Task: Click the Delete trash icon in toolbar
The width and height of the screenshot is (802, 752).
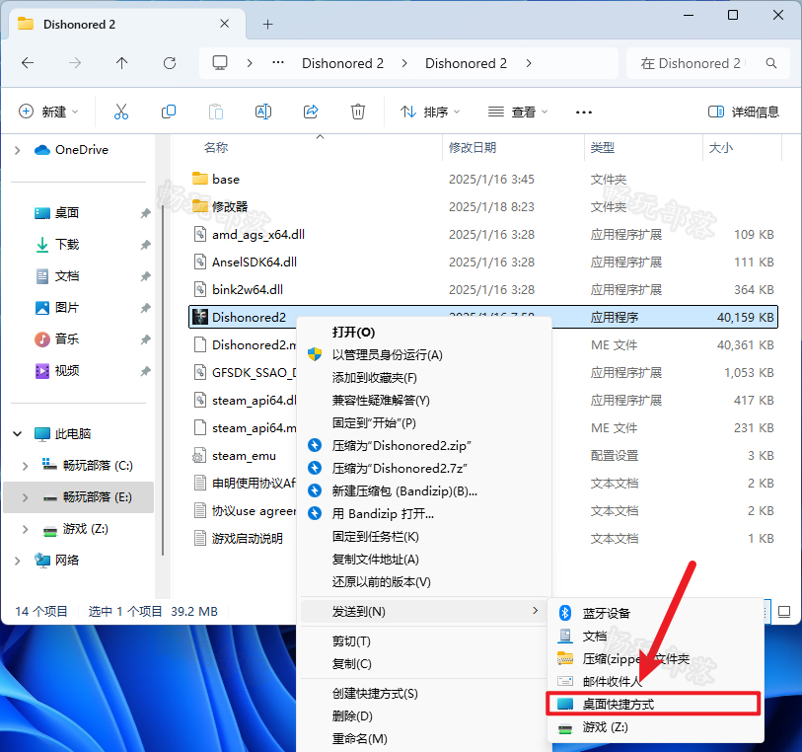Action: pos(357,112)
